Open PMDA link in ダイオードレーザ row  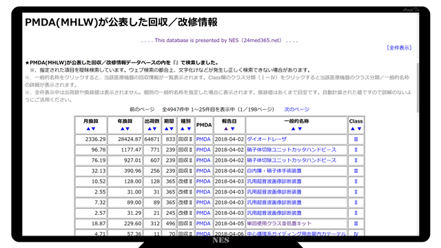tap(203, 139)
